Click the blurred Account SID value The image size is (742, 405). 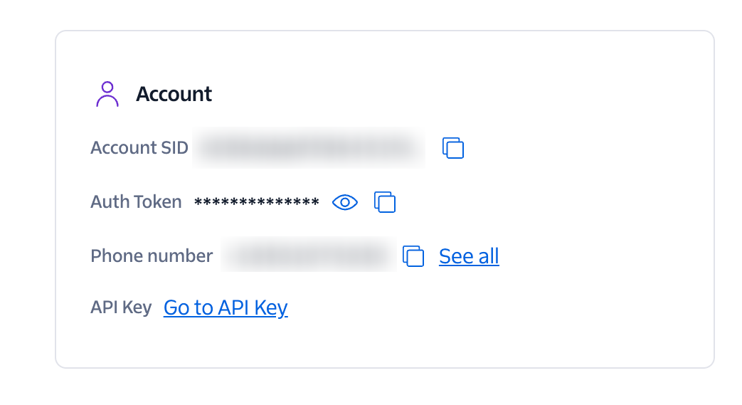tap(308, 148)
